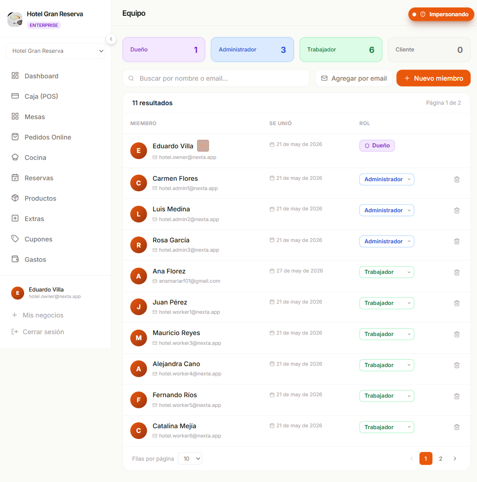The image size is (477, 482).
Task: Remove Fernando Ríos with trash icon
Action: 457,396
